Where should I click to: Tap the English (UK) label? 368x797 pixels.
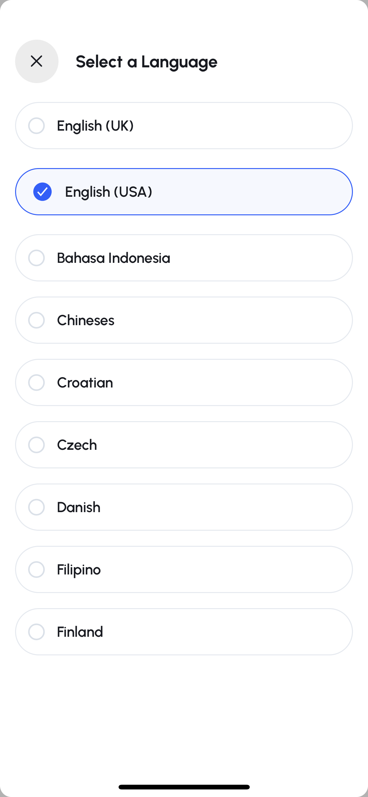(x=95, y=126)
